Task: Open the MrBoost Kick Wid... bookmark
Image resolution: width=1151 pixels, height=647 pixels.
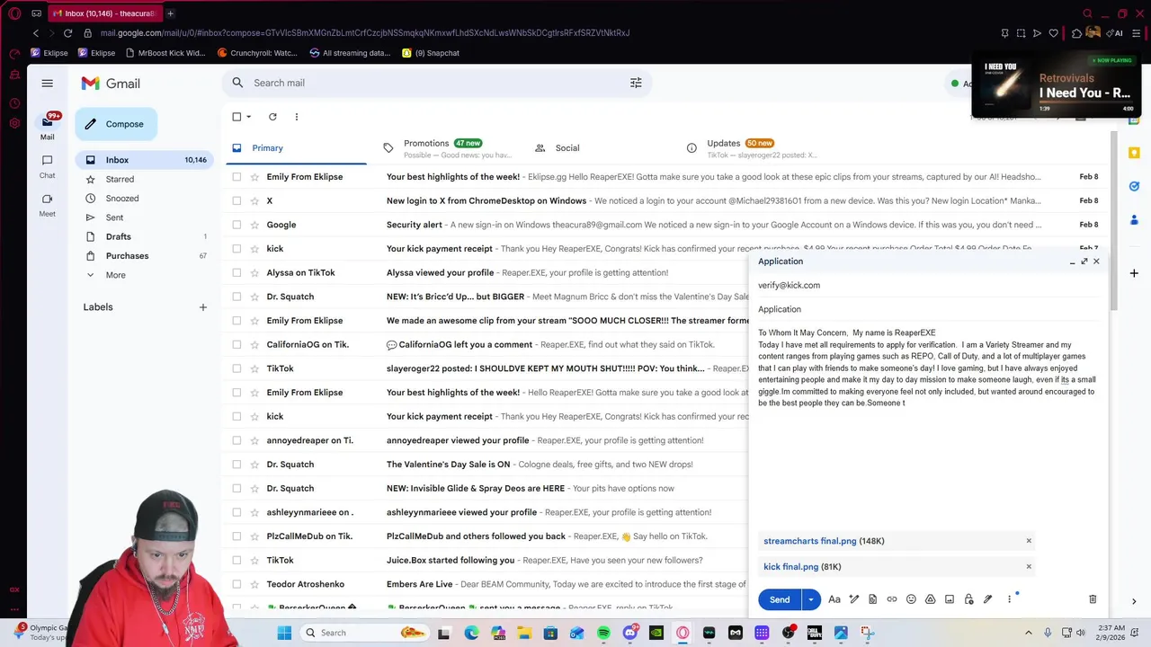Action: pyautogui.click(x=165, y=53)
